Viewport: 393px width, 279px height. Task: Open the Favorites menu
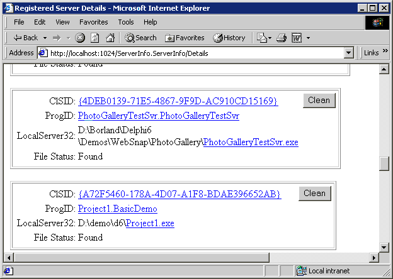click(x=93, y=22)
